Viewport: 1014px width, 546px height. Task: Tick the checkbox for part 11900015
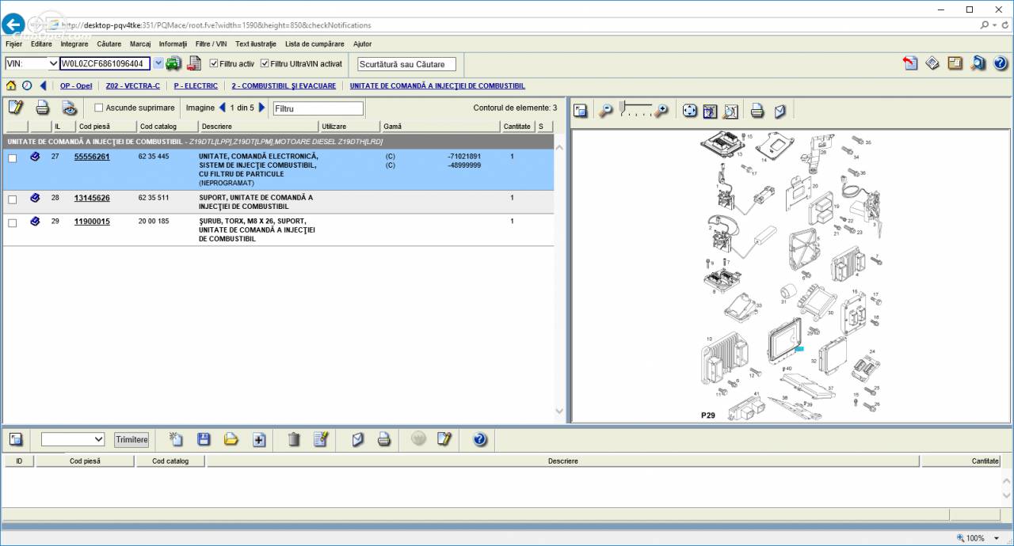[x=12, y=223]
